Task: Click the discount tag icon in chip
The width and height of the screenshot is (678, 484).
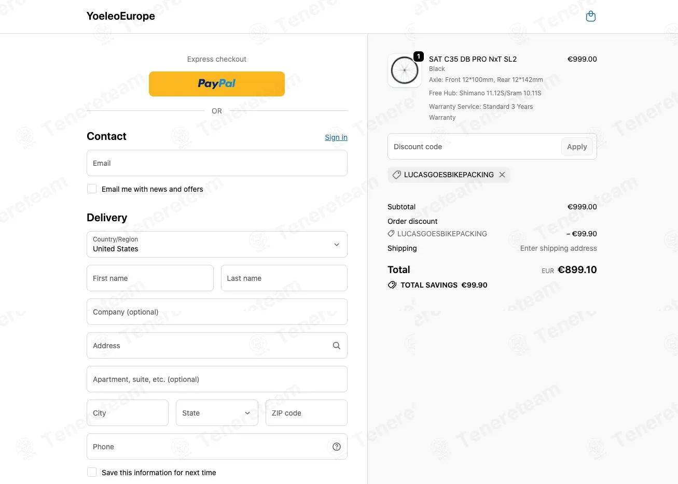Action: coord(397,175)
